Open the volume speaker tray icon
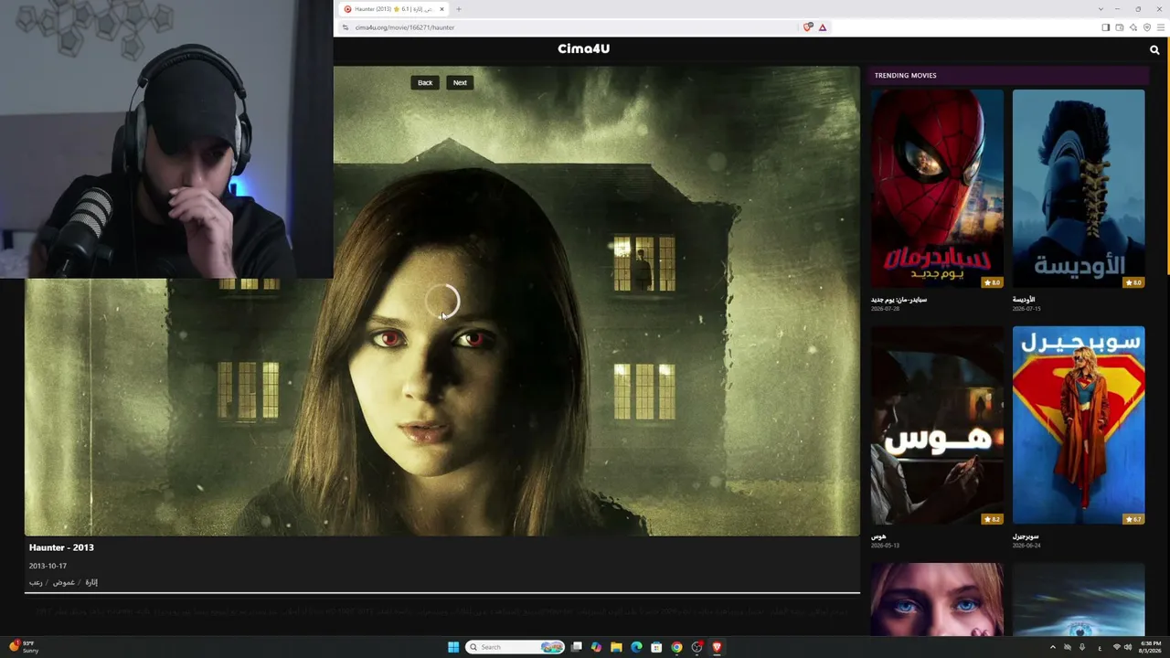 [1127, 647]
